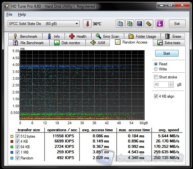This screenshot has width=193, height=169.
Task: Open the Error Scan tab
Action: (107, 36)
